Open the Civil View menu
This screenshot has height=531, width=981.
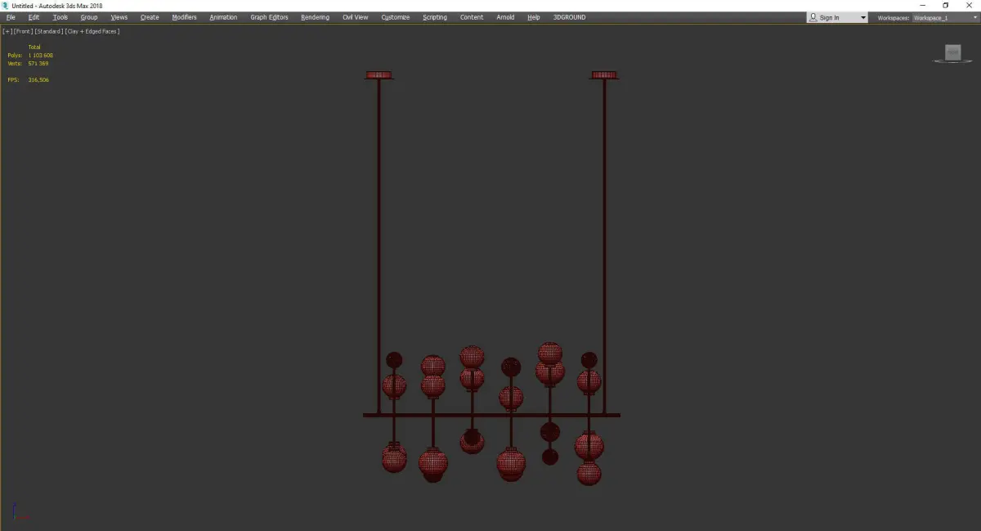pos(356,17)
